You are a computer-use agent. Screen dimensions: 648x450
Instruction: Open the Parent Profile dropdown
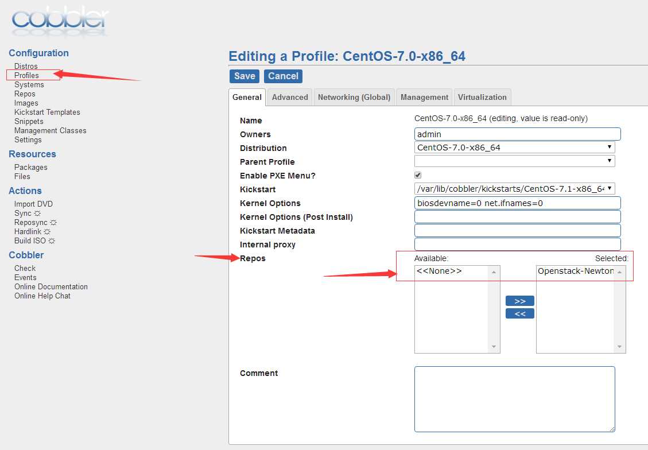514,161
